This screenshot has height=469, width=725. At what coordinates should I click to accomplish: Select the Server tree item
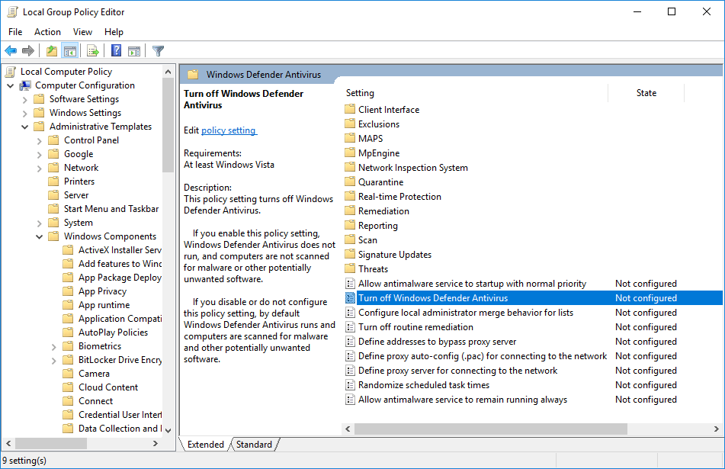(x=76, y=195)
